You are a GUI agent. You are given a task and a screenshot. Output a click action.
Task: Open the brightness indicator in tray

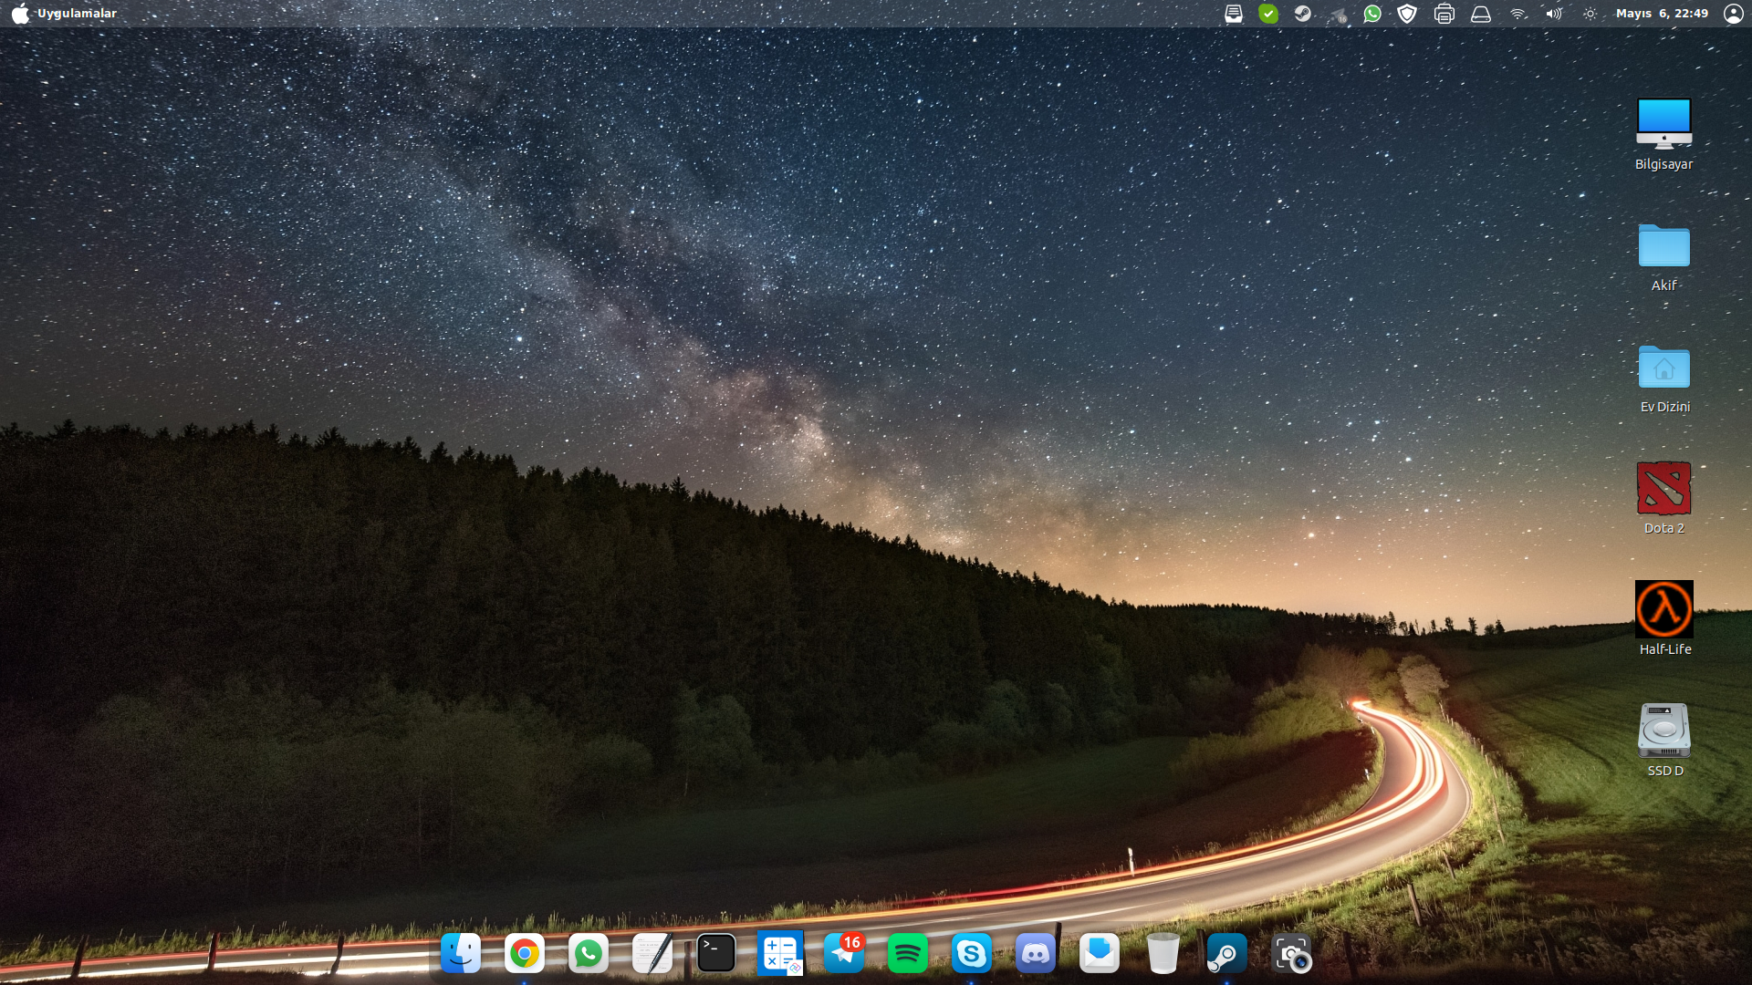1590,14
